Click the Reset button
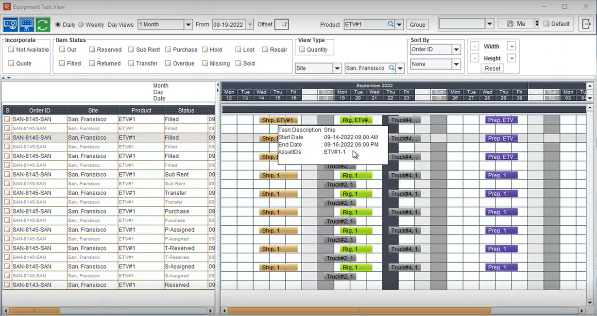597x316 pixels. click(x=492, y=68)
